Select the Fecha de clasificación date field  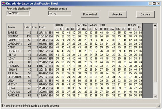click(18, 13)
